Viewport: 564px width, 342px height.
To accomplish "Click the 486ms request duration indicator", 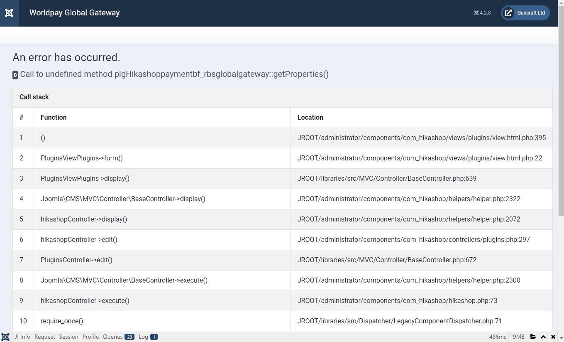I will coord(498,337).
